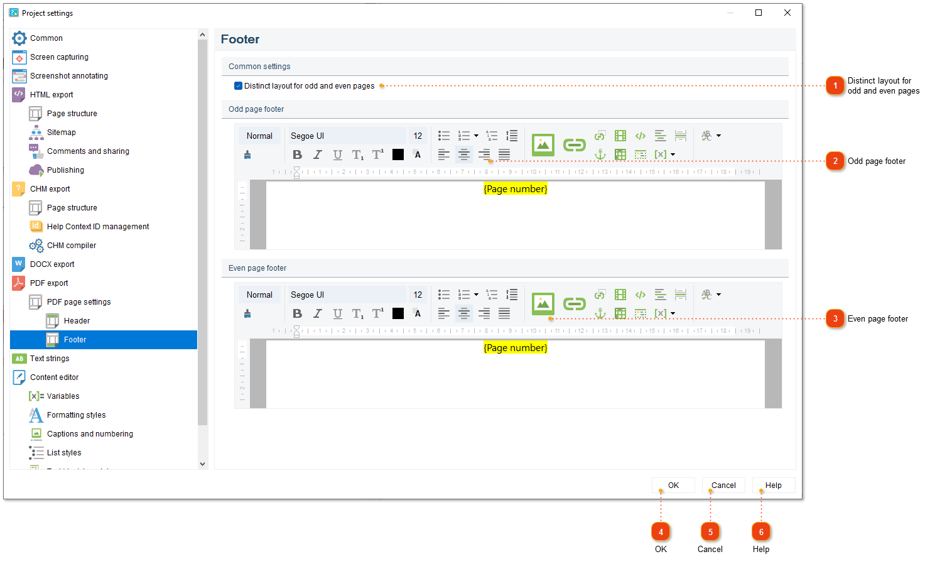The width and height of the screenshot is (930, 564).
Task: Insert an image in the odd page footer
Action: click(x=543, y=145)
